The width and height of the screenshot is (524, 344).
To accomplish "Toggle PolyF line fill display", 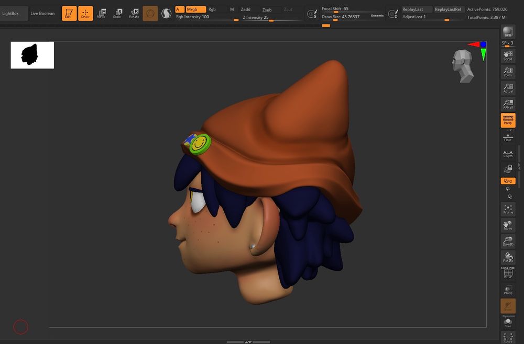I will 508,273.
